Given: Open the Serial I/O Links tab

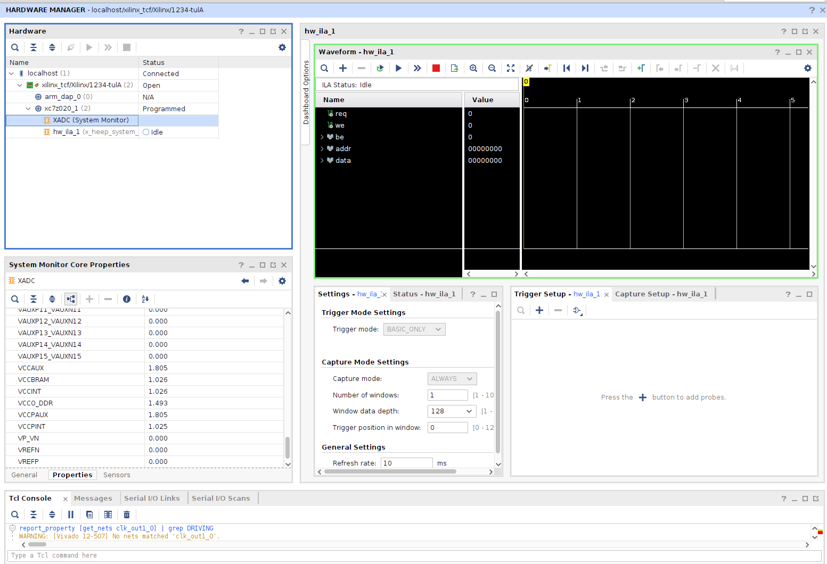Looking at the screenshot, I should (x=152, y=499).
